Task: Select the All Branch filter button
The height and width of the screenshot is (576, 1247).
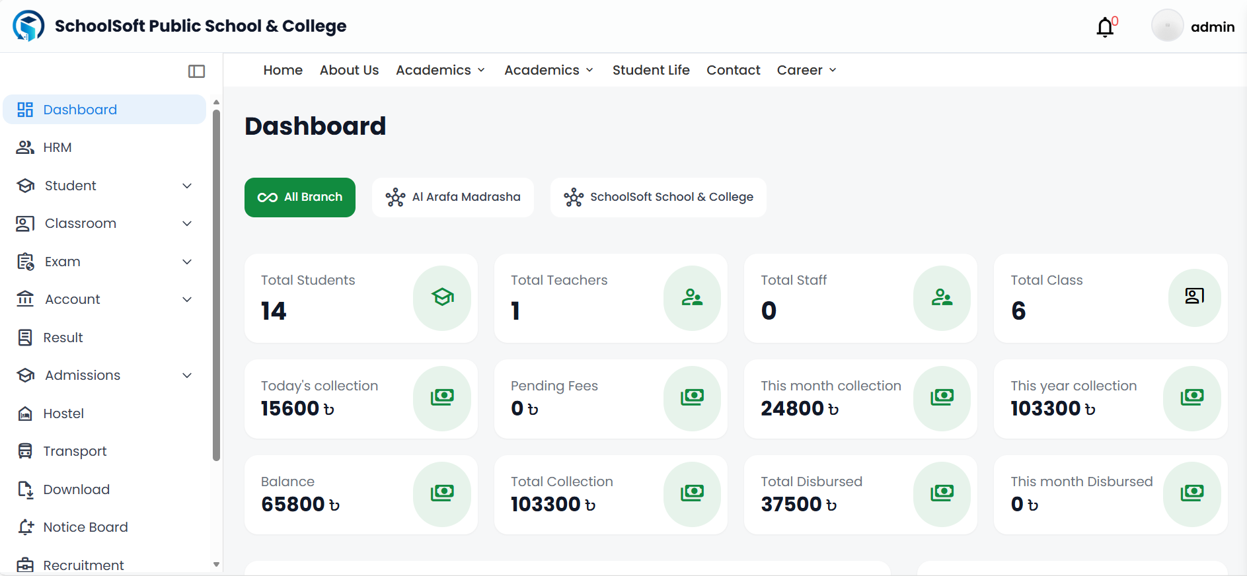Action: (x=300, y=197)
